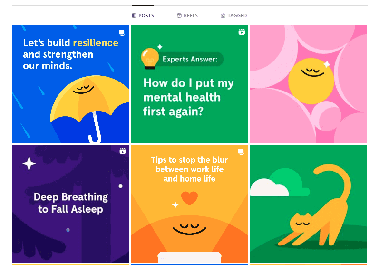379x265 pixels.
Task: Click reel icon on Experts Answer post
Action: pyautogui.click(x=242, y=32)
